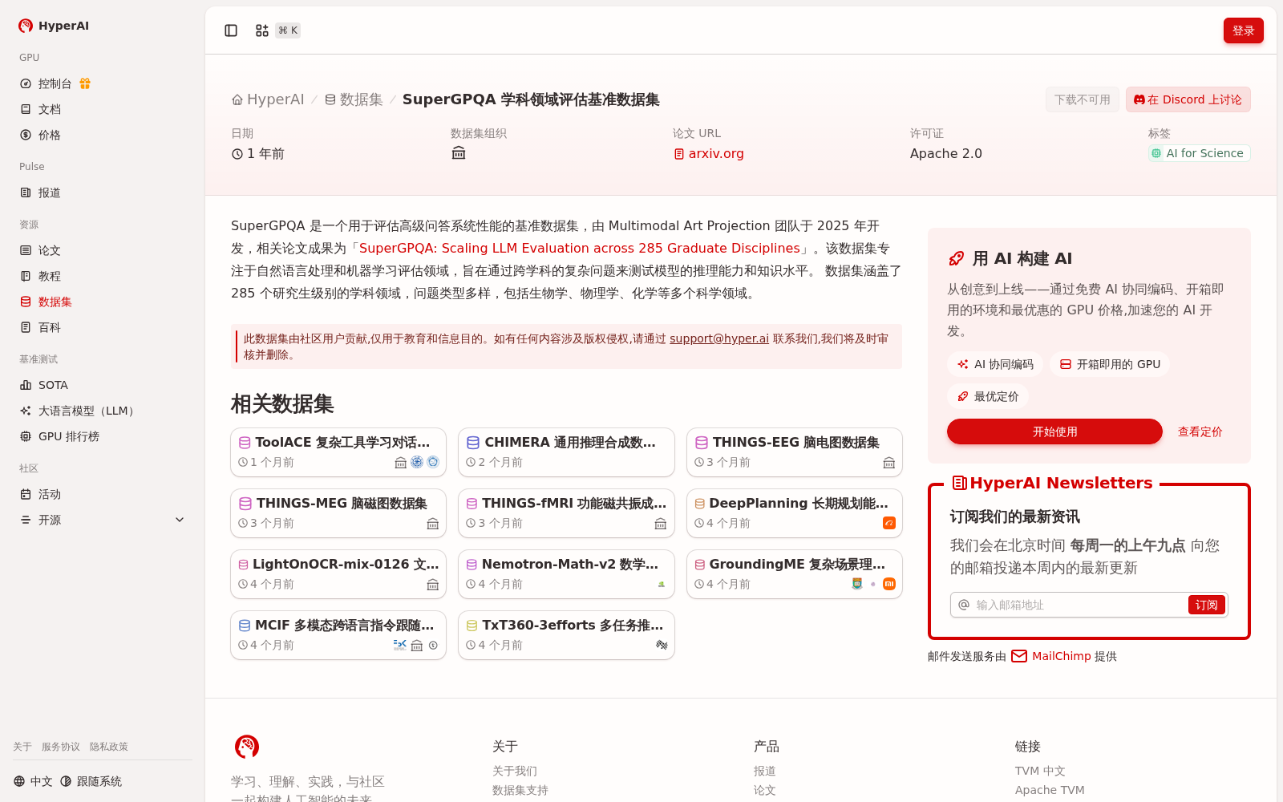Open GroundingME 复杂场景 dataset card
The height and width of the screenshot is (802, 1283).
795,574
